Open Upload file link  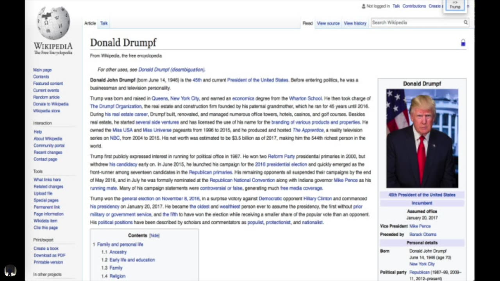click(x=43, y=194)
